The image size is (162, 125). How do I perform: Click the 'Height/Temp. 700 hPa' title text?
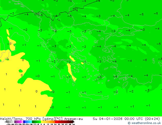pos(21,119)
